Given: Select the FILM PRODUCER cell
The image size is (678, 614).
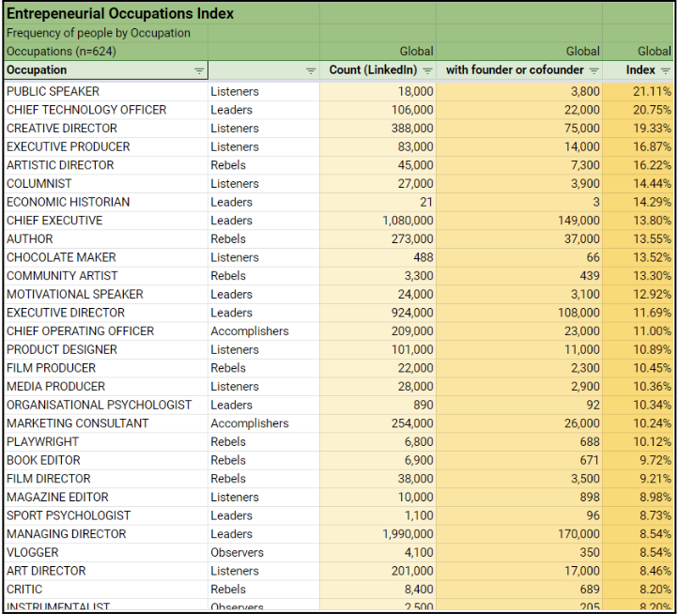Looking at the screenshot, I should coord(106,368).
